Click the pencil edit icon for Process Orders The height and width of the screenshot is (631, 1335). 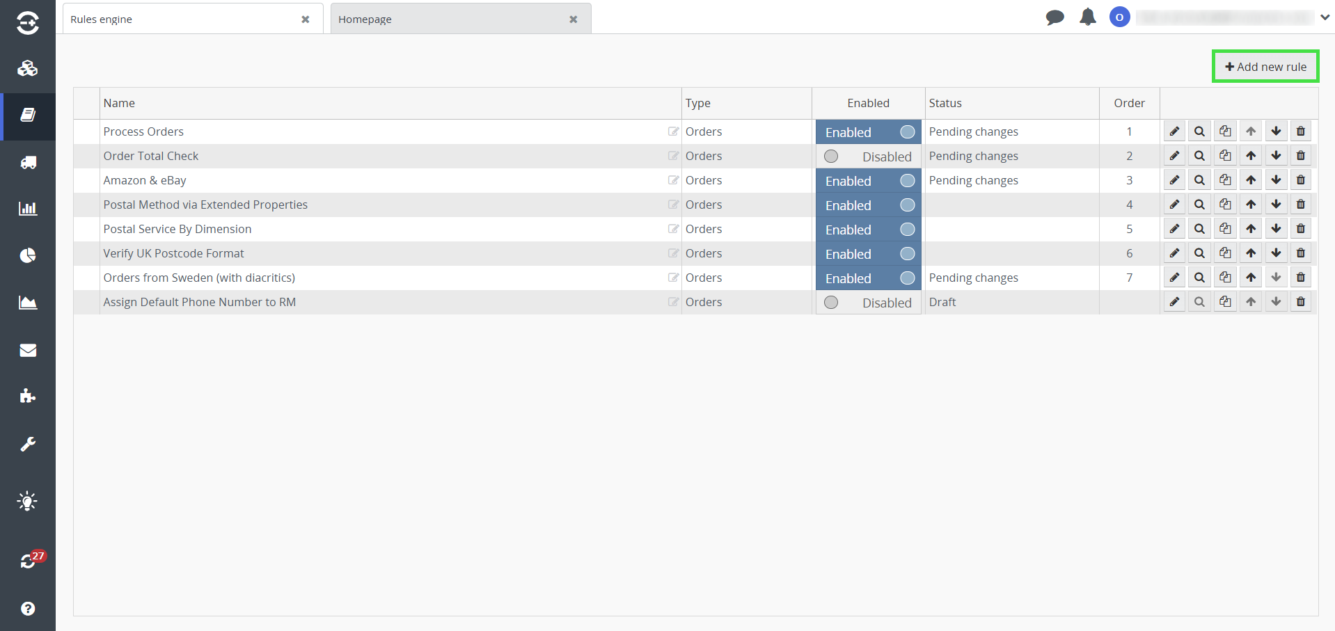click(1174, 131)
